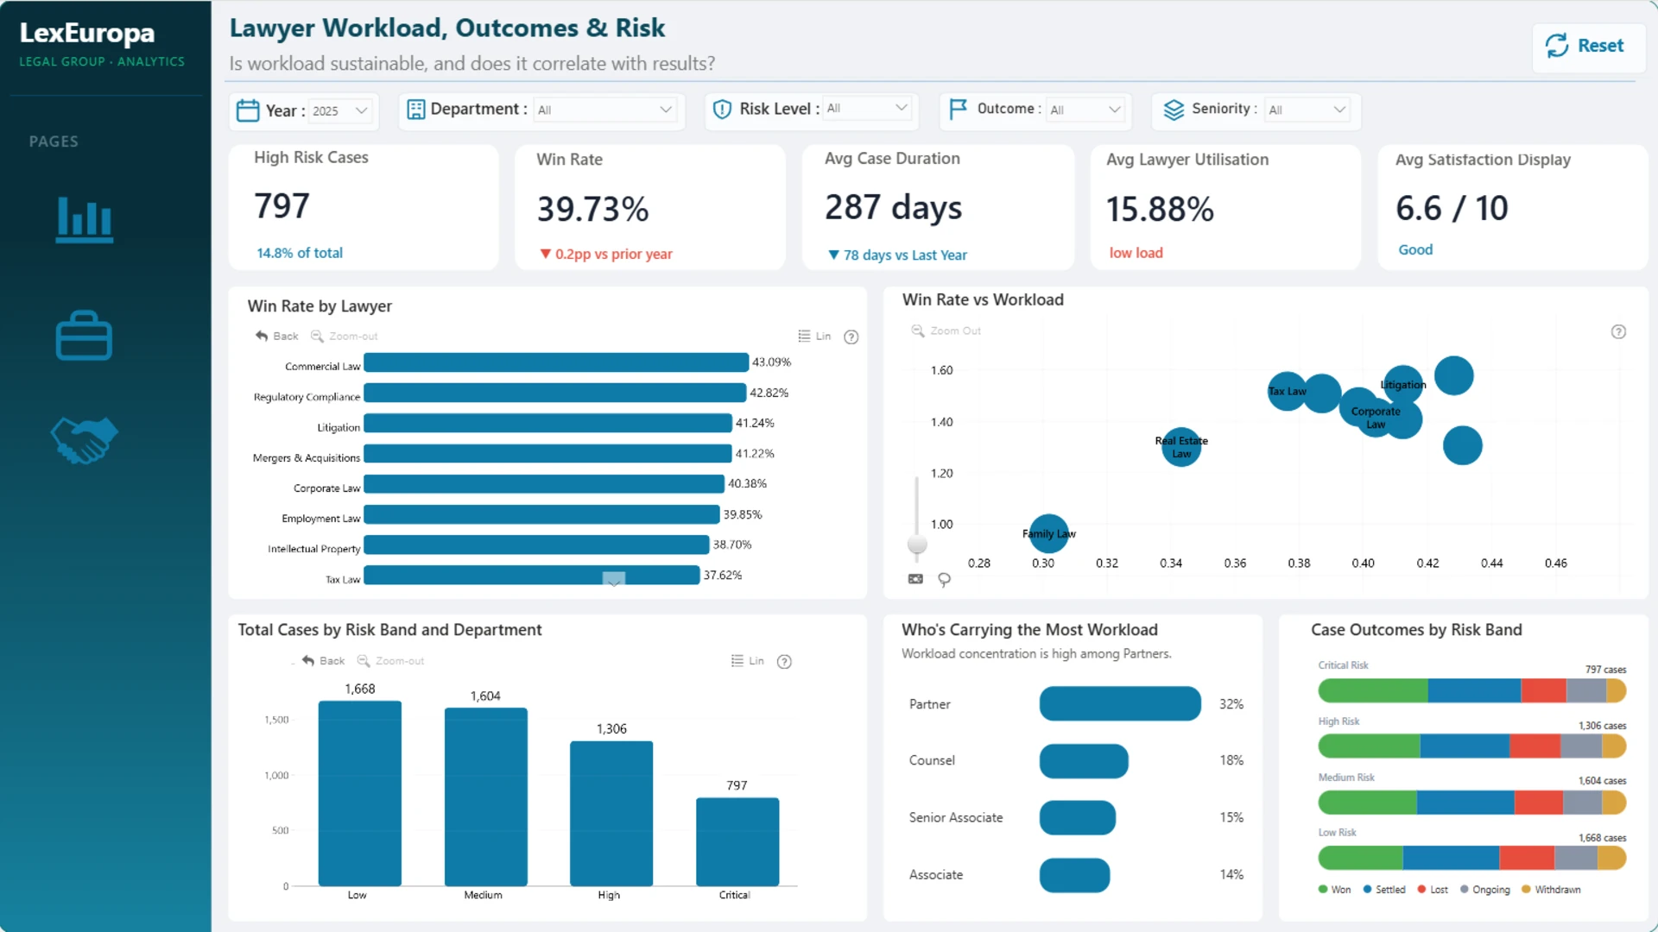Click the 6.6 / 10 satisfaction value
1658x932 pixels.
tap(1452, 208)
